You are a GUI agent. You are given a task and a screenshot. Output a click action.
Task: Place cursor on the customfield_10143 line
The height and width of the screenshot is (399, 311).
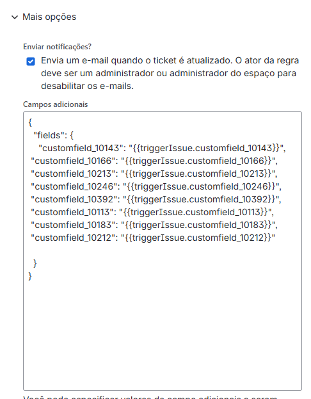(x=162, y=148)
